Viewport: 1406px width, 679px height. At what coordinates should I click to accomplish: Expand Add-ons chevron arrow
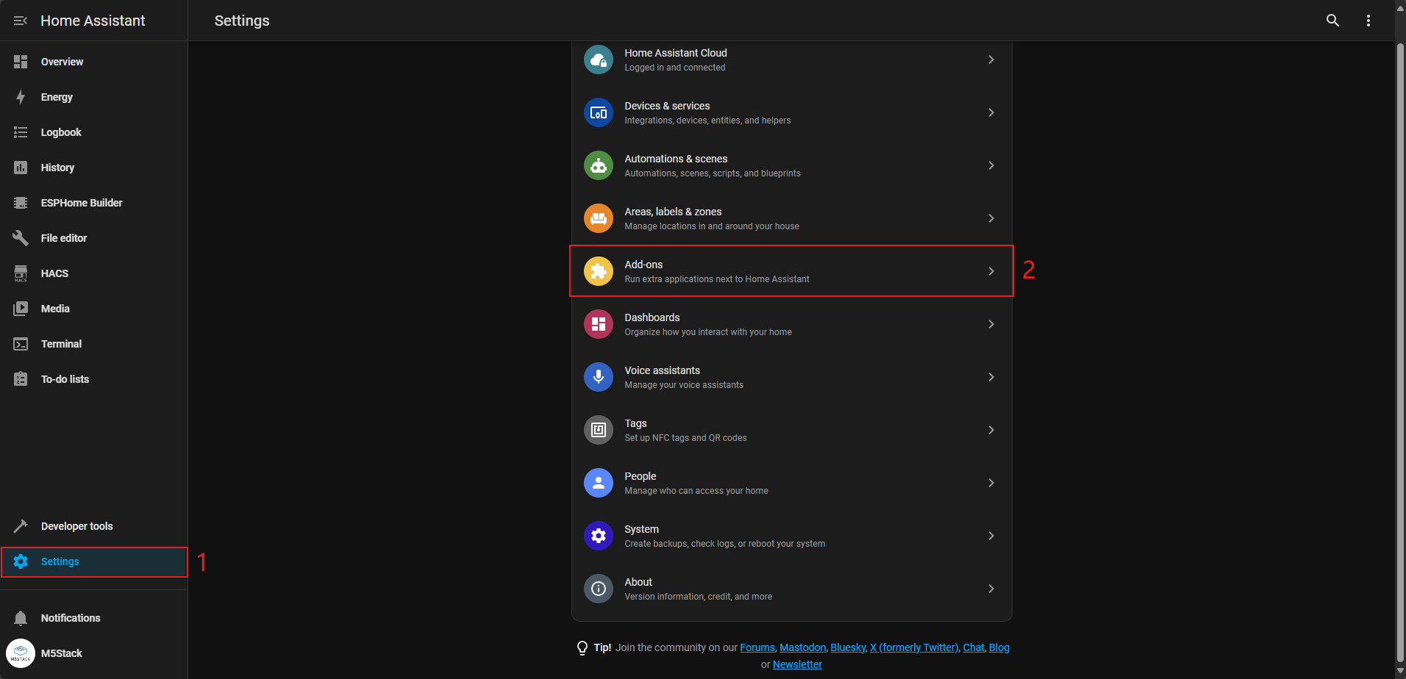tap(991, 271)
